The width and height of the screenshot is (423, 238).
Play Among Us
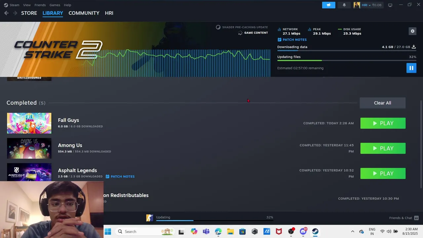383,148
